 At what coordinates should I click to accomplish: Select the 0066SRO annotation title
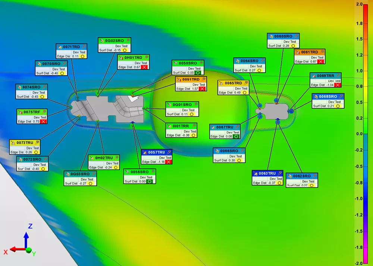click(x=229, y=151)
